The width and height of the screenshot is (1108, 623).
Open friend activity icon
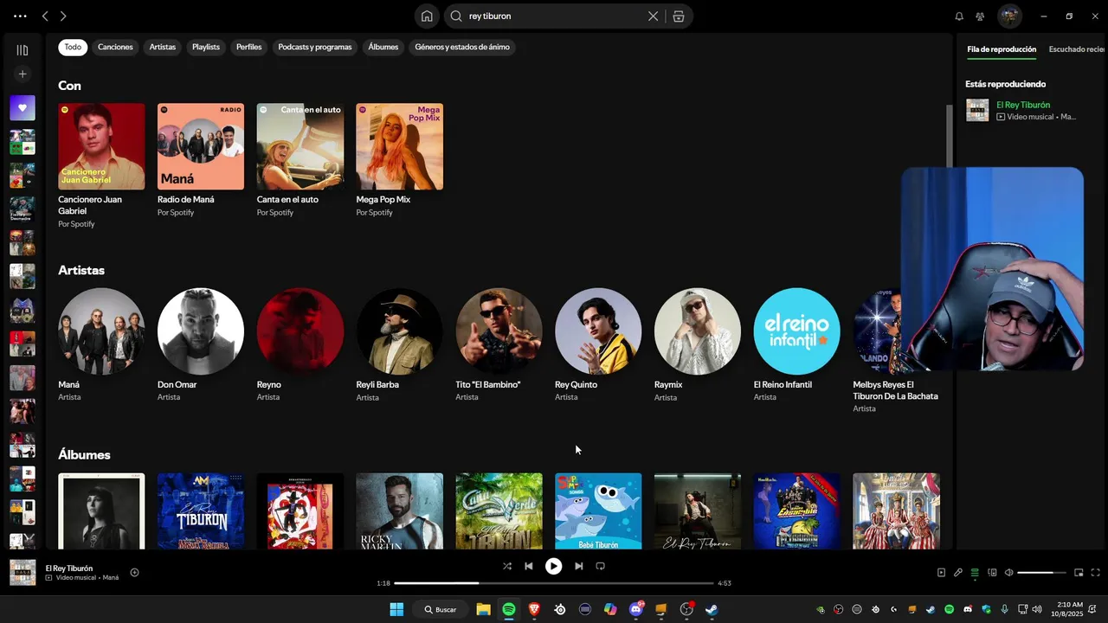point(980,16)
